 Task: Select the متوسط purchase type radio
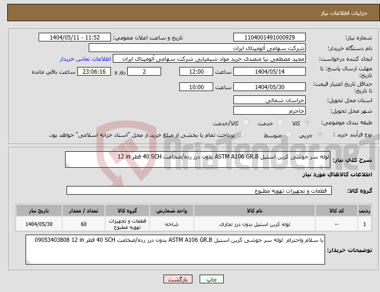tap(289, 134)
